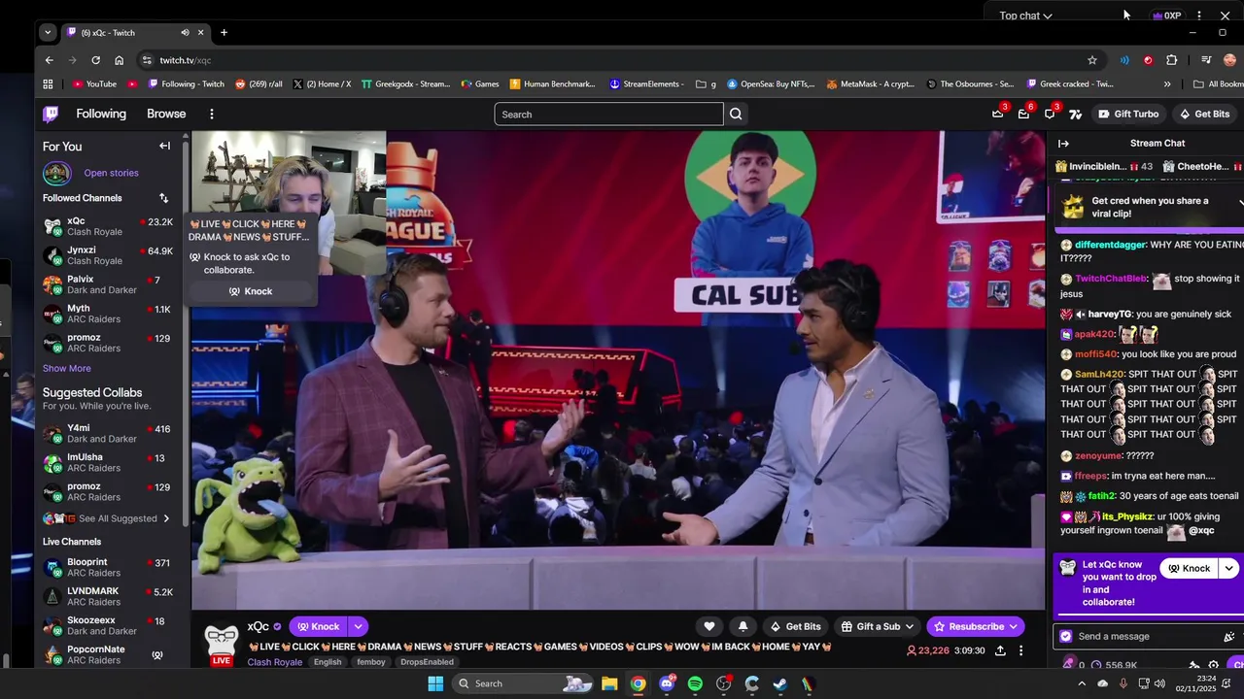Reload the page
Viewport: 1244px width, 699px height.
tap(95, 60)
